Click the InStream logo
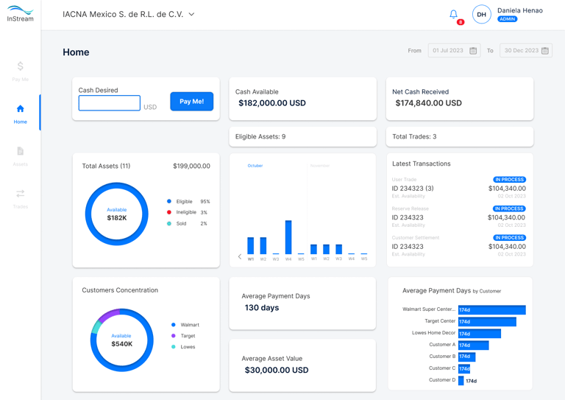The image size is (565, 400). (x=20, y=14)
